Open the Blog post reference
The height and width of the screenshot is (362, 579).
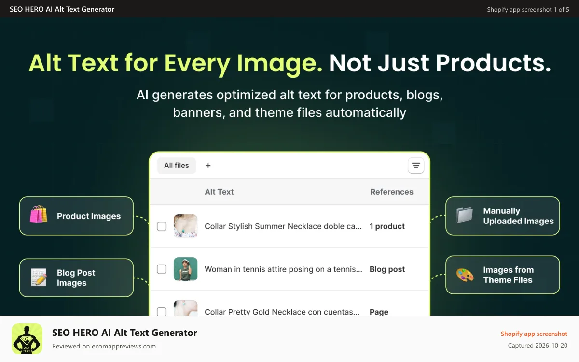point(387,269)
